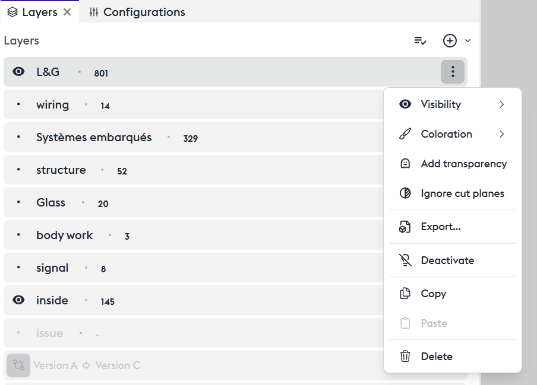Click Export... in the context menu
Screen dimensions: 537x385
pos(441,227)
